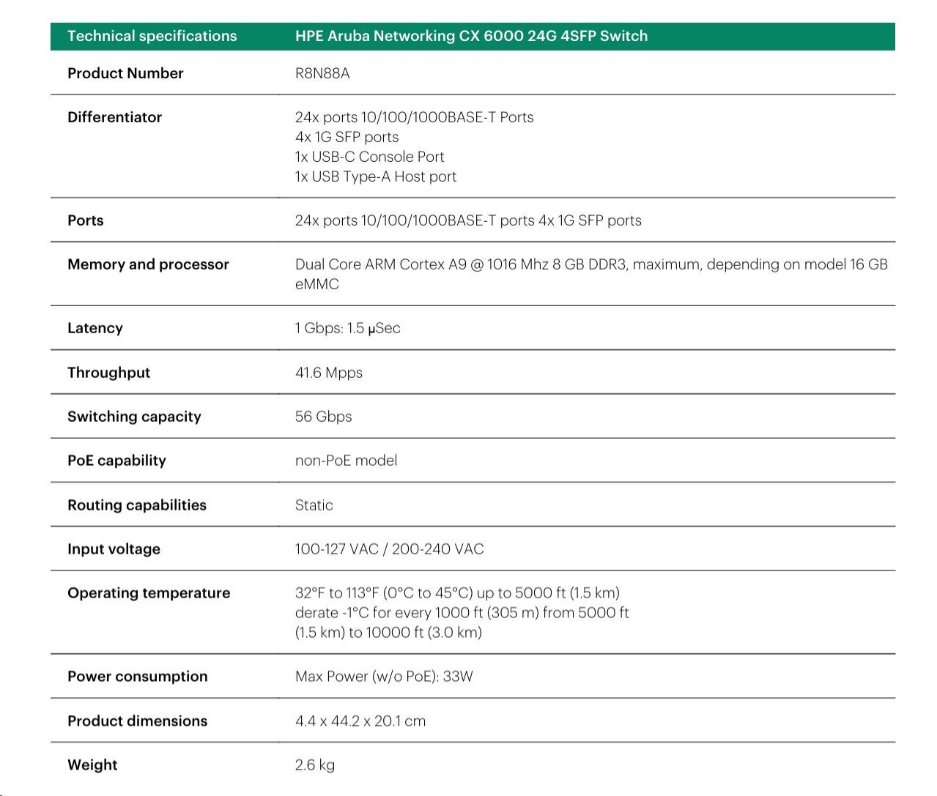The height and width of the screenshot is (796, 937).
Task: Click the dimensions '4.4 x 44.2 x 20.1 cm'
Action: point(360,721)
